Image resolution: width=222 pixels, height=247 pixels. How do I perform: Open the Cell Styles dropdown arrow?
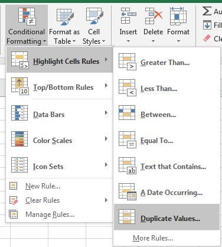103,41
